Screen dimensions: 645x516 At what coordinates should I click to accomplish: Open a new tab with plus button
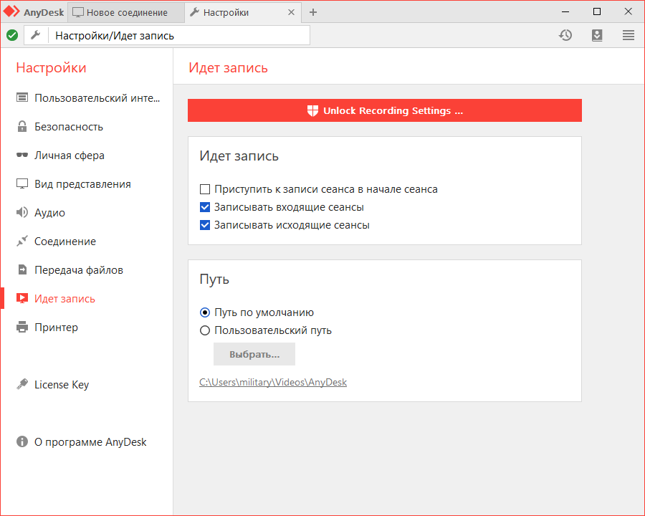(x=313, y=12)
